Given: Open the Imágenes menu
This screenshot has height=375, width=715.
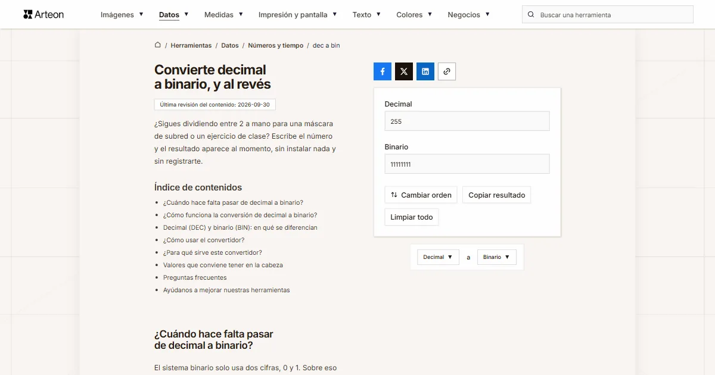Looking at the screenshot, I should coord(122,14).
